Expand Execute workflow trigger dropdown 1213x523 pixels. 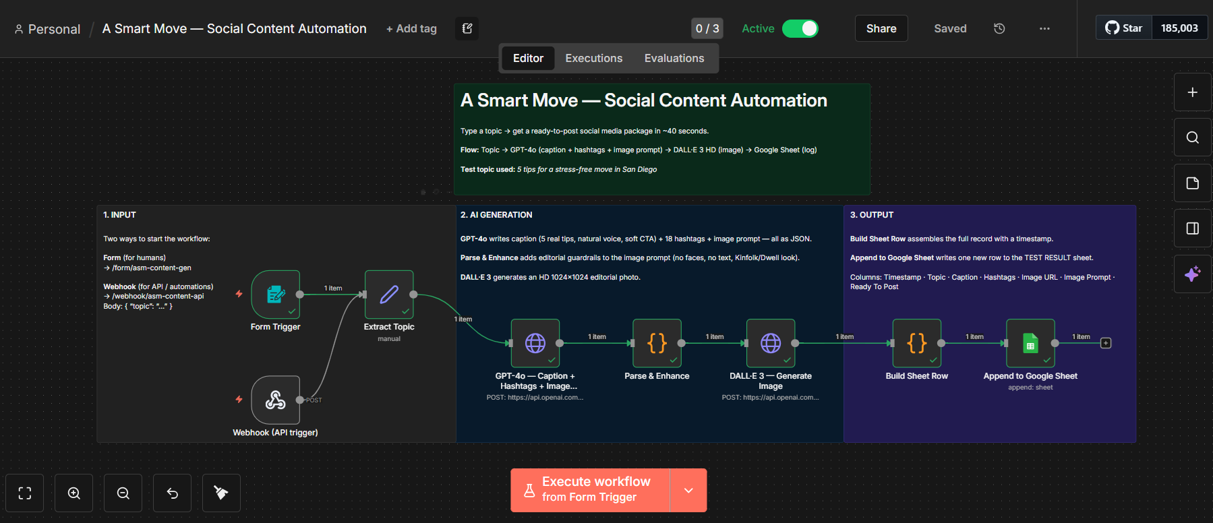(688, 491)
